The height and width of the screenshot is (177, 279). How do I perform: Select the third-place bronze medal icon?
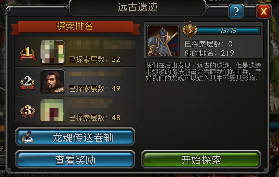pos(27,112)
